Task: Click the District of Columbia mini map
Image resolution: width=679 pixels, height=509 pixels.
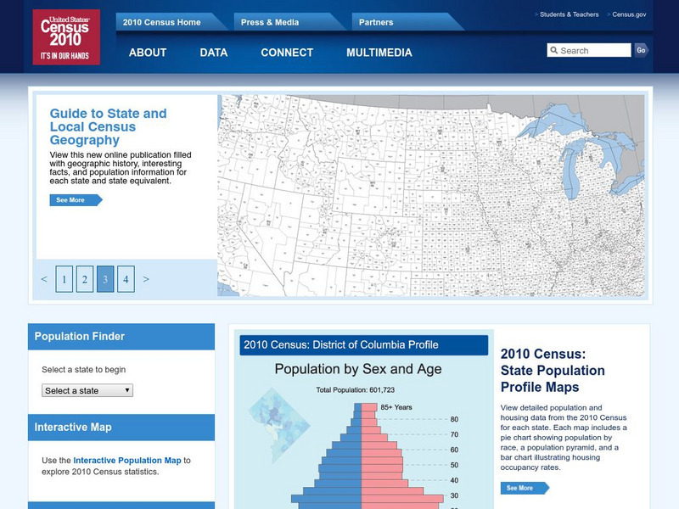Action: [279, 425]
